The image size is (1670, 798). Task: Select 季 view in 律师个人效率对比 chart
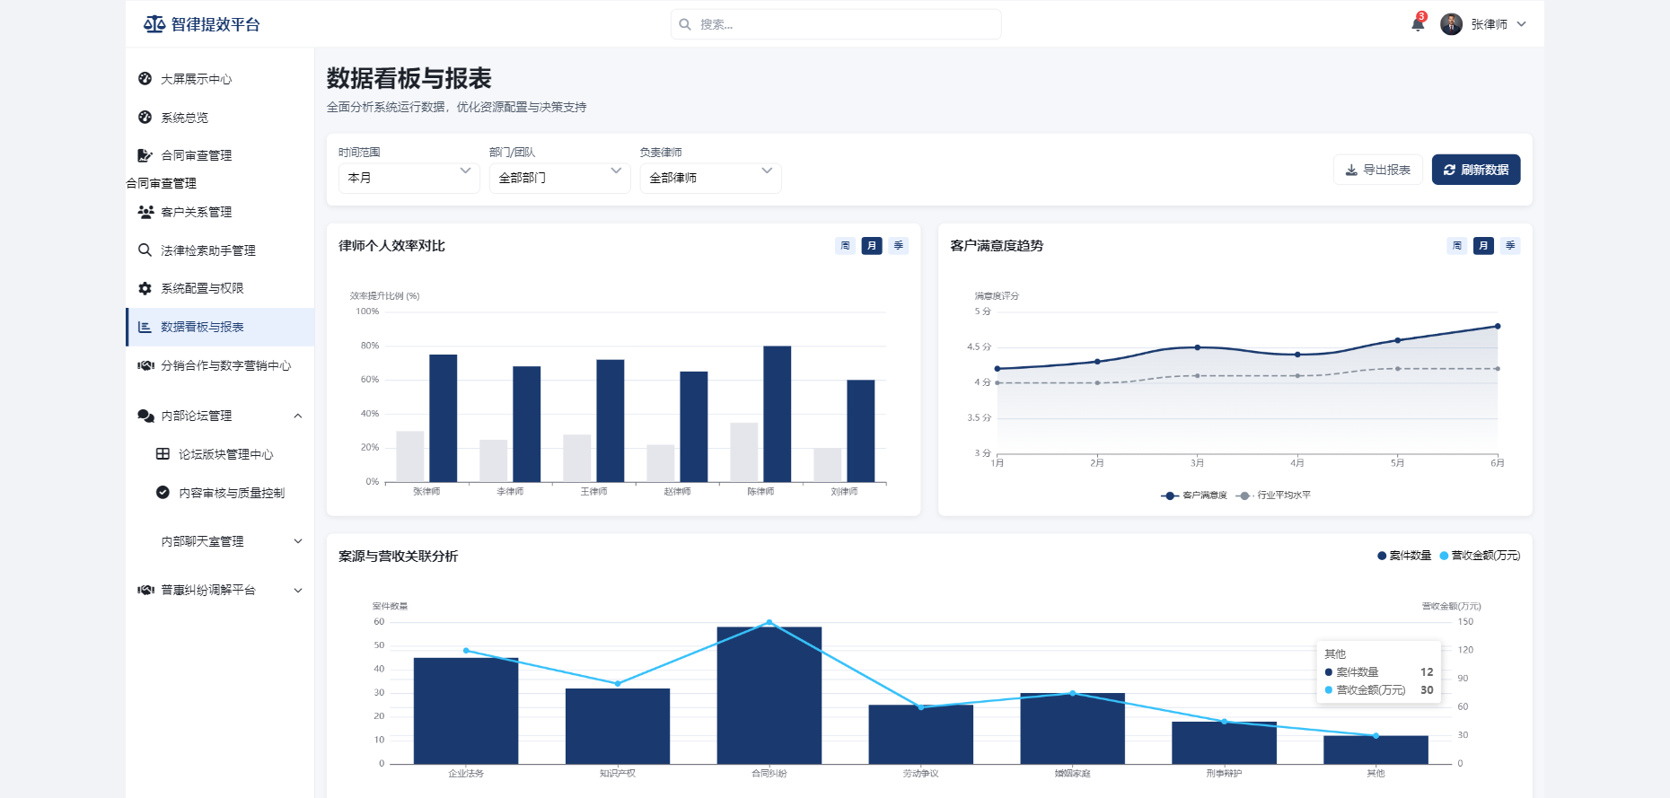(x=899, y=246)
